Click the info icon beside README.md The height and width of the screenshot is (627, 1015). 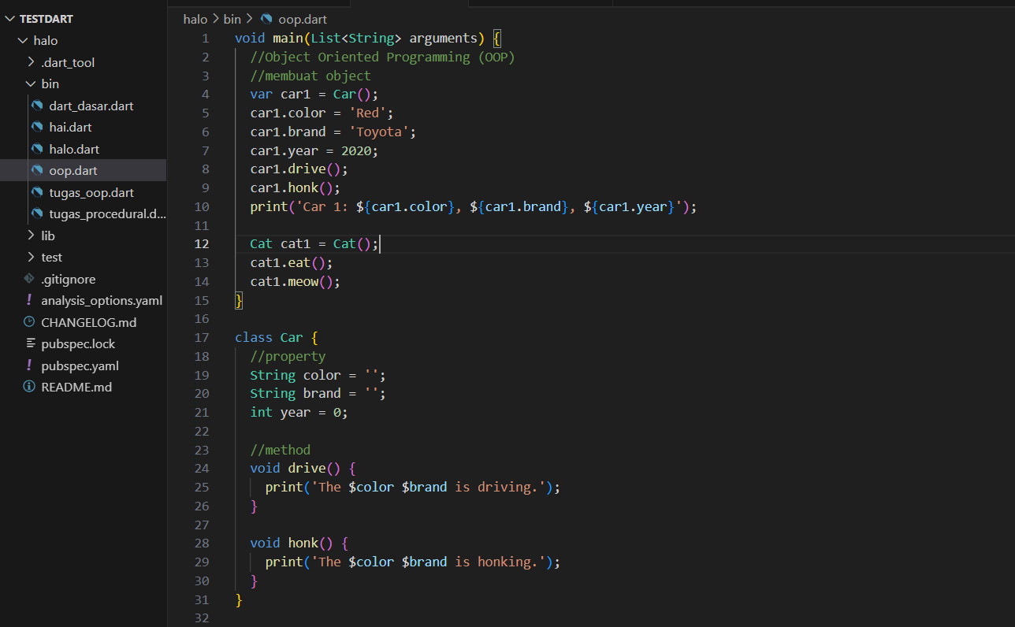(x=29, y=387)
